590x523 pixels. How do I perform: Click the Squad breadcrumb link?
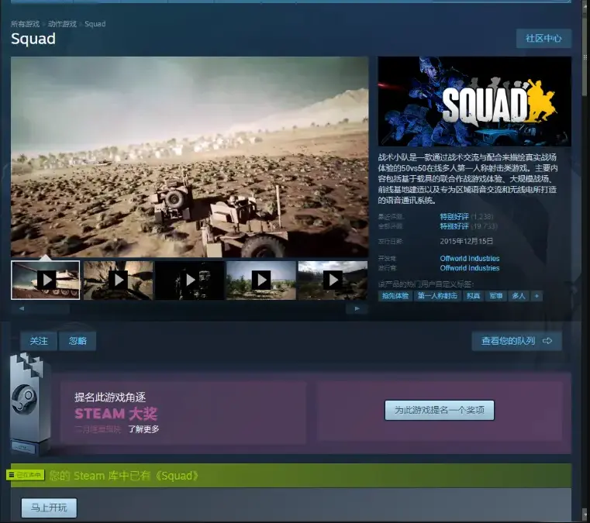pos(95,24)
